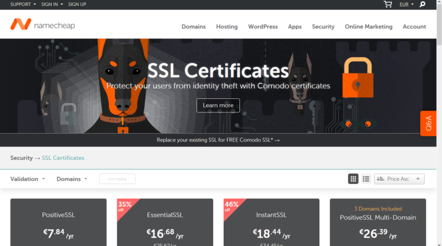Open the Domains menu
The height and width of the screenshot is (246, 442).
(x=194, y=27)
